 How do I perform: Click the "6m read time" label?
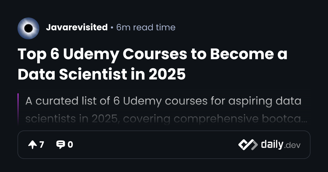pyautogui.click(x=146, y=27)
